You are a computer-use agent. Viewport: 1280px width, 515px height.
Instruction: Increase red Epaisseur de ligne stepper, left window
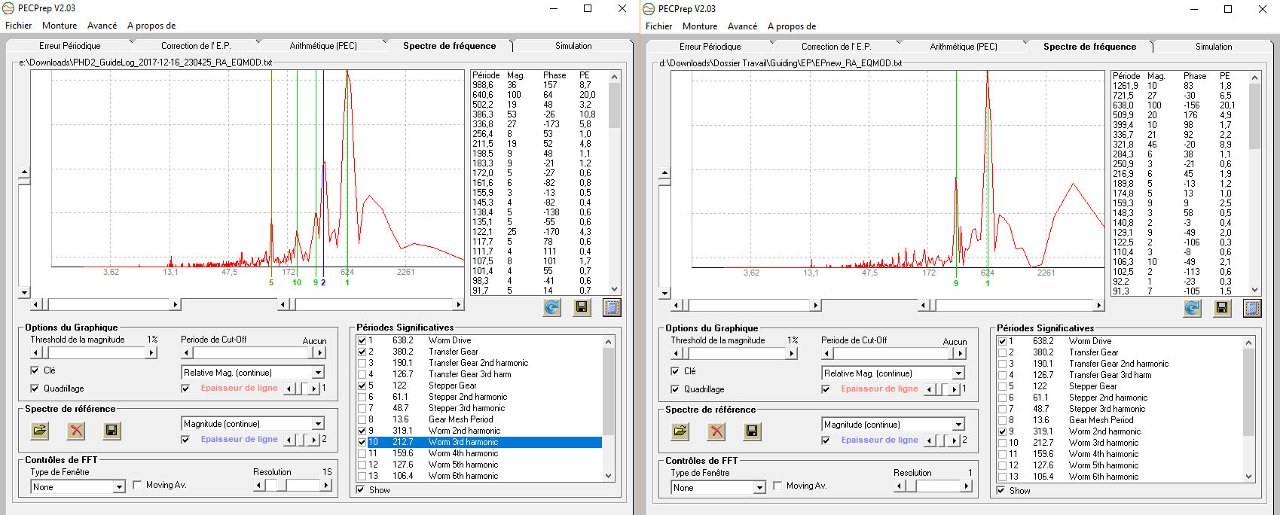point(315,389)
